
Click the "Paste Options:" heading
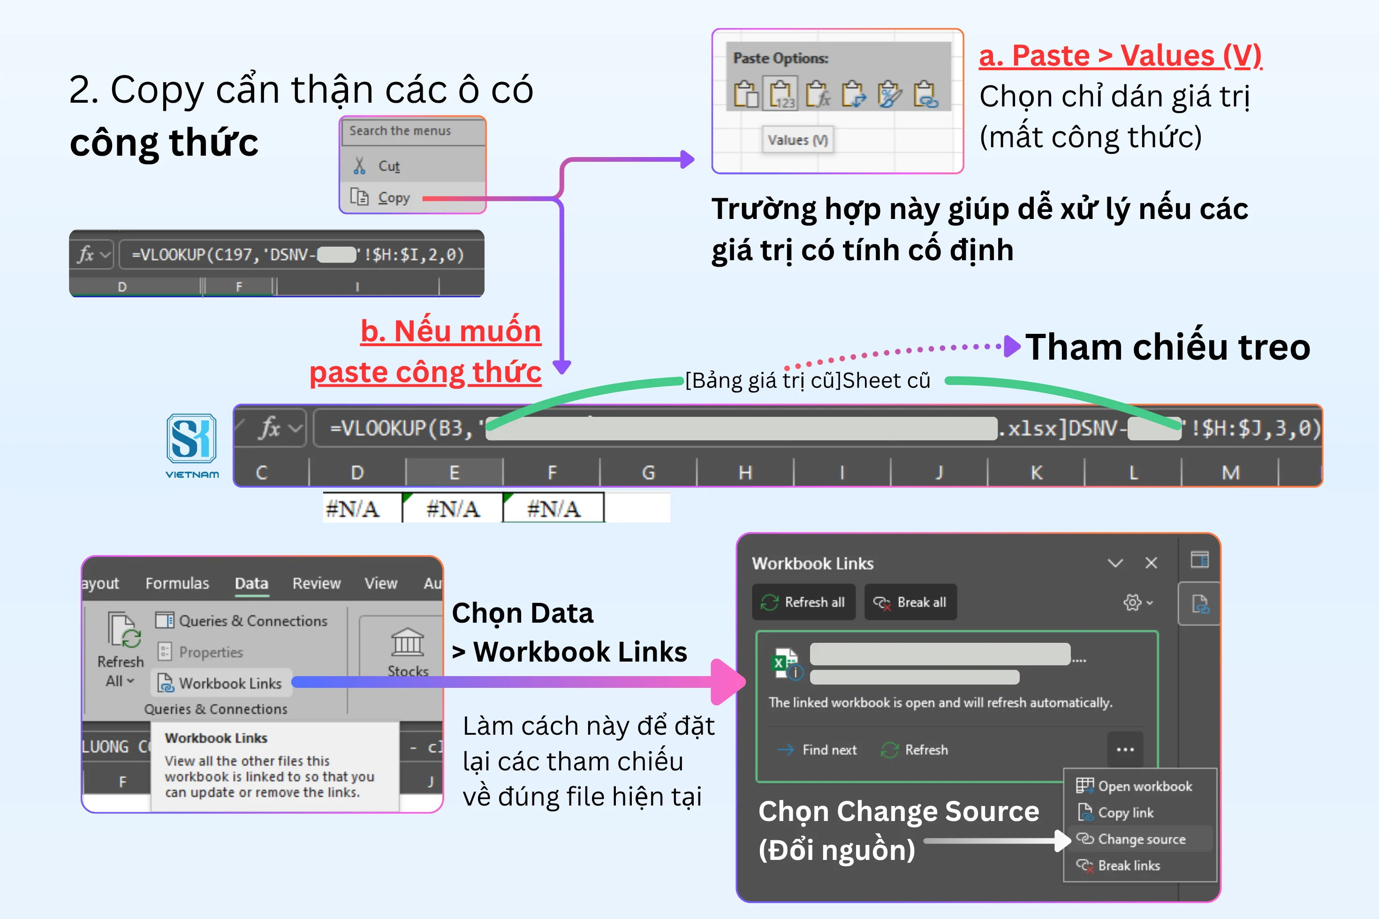point(780,58)
